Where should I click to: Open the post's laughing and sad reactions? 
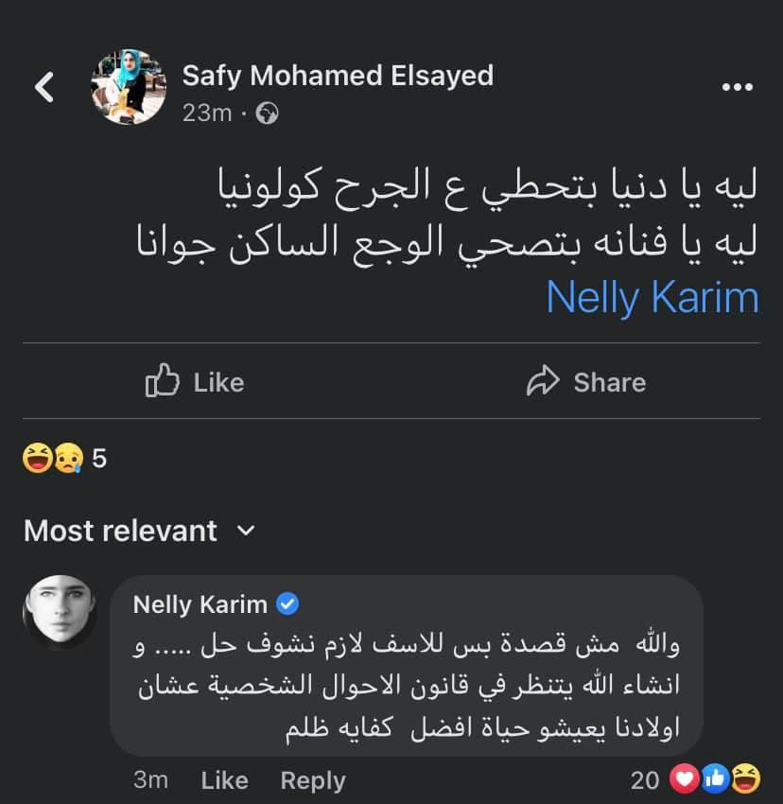53,459
